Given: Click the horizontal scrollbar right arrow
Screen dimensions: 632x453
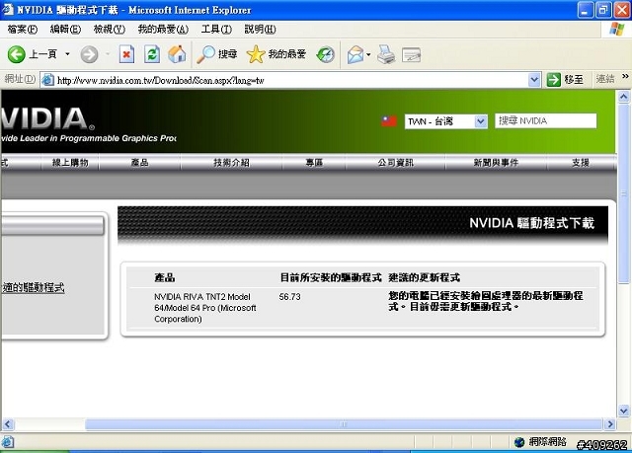Looking at the screenshot, I should tap(610, 424).
